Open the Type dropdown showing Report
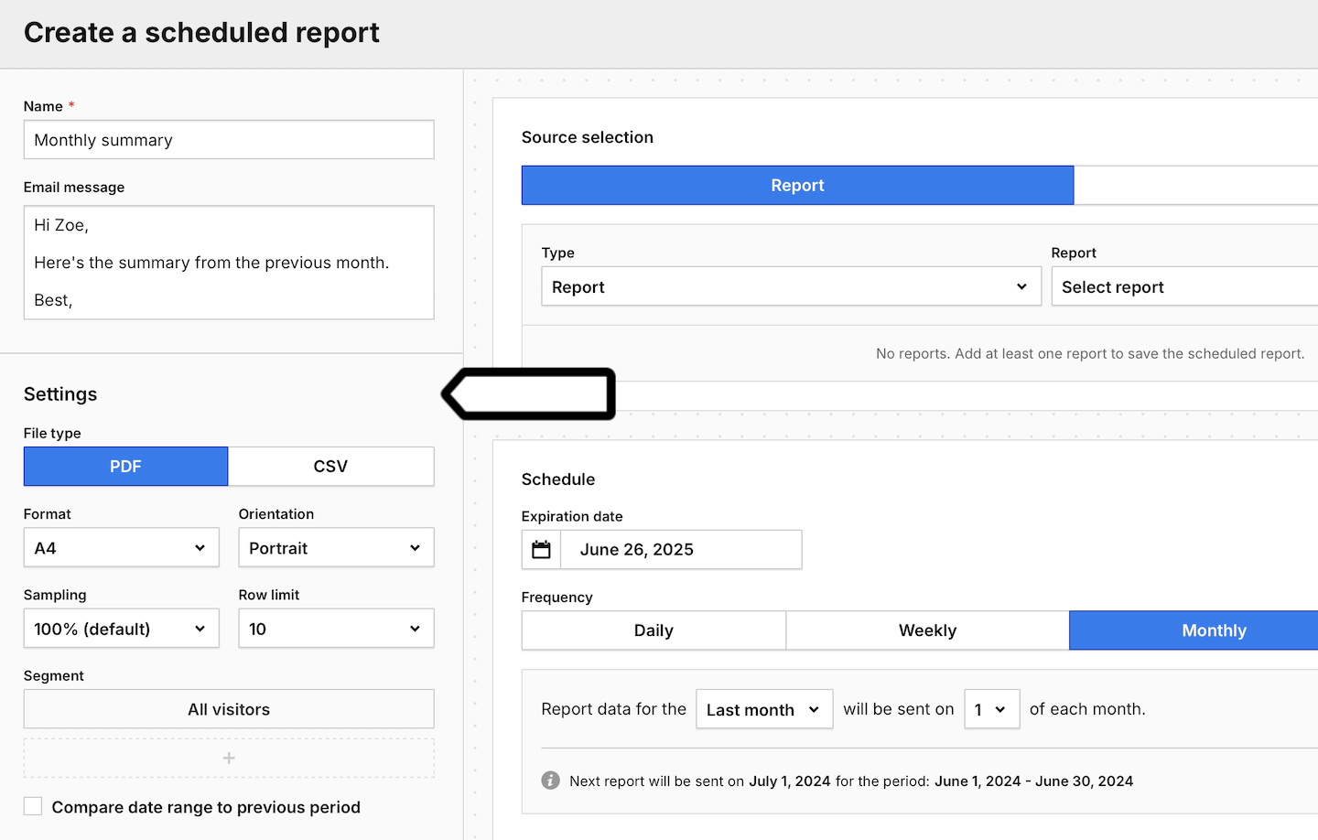The image size is (1318, 840). click(791, 286)
